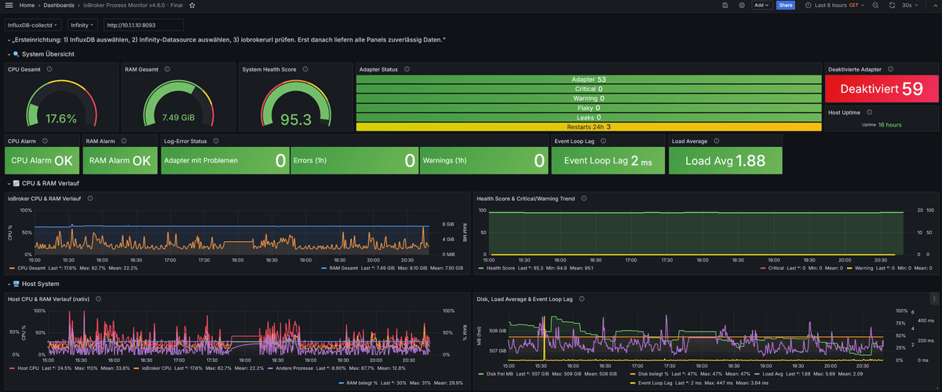Click the save dashboard icon
This screenshot has width=942, height=392.
point(725,5)
